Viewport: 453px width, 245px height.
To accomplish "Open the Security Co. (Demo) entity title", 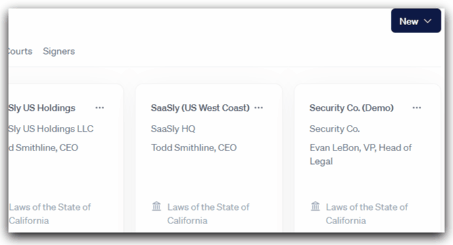I will click(352, 108).
